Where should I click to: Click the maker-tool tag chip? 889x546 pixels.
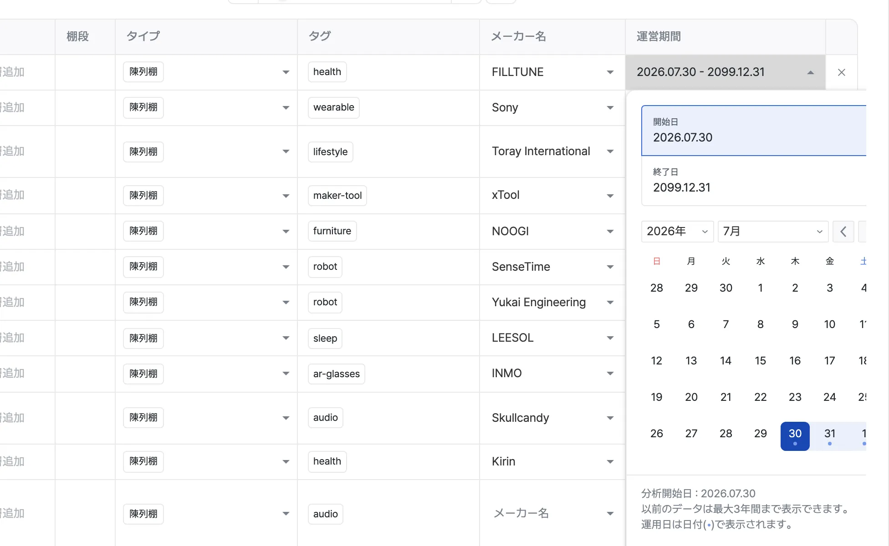pos(337,196)
